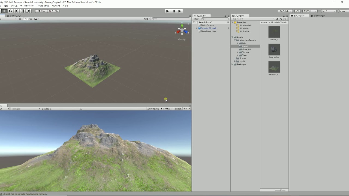
Task: Select the Stone_03_low prefab thumbnail
Action: coord(274,50)
